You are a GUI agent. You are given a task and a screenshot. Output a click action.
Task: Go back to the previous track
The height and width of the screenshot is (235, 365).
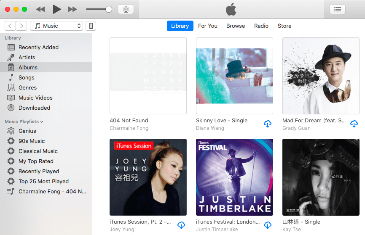pos(40,9)
